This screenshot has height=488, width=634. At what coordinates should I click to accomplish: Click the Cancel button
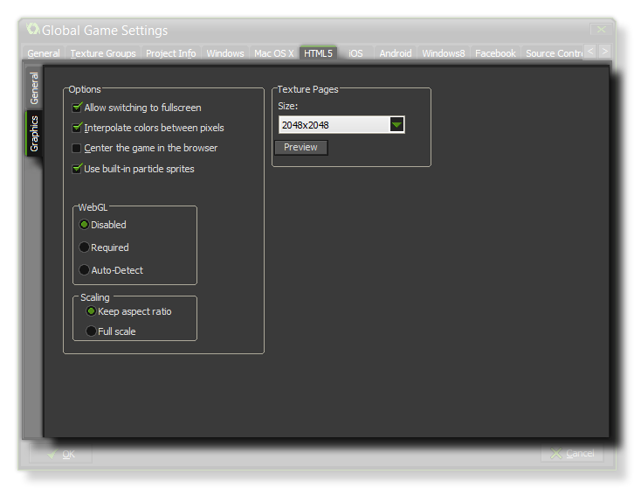(572, 454)
